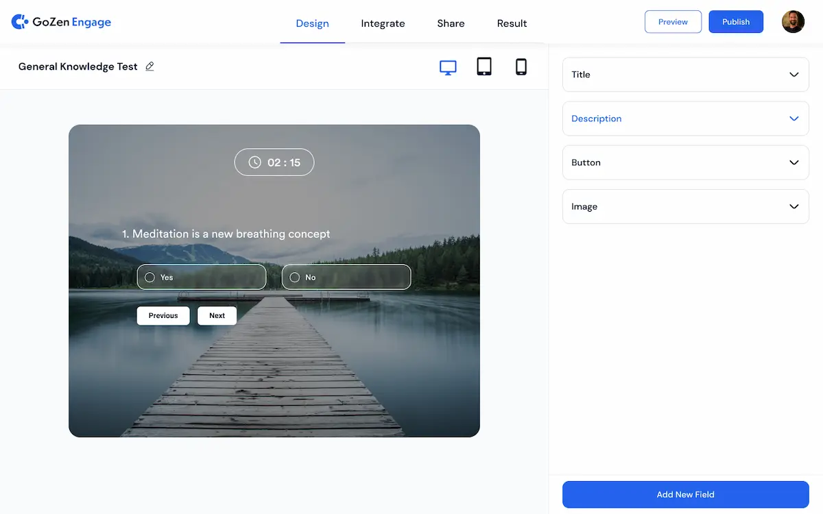
Task: Select the No radio option
Action: click(x=295, y=278)
